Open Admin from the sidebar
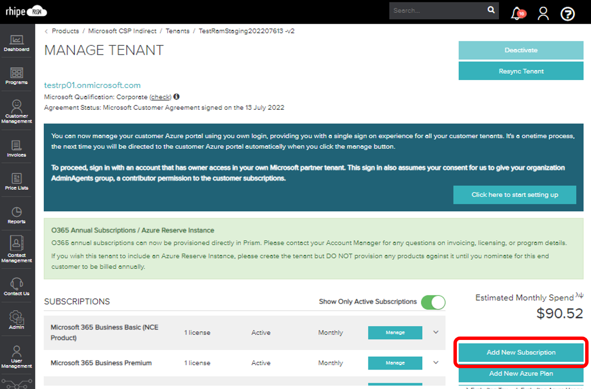Image resolution: width=591 pixels, height=389 pixels. 17,319
